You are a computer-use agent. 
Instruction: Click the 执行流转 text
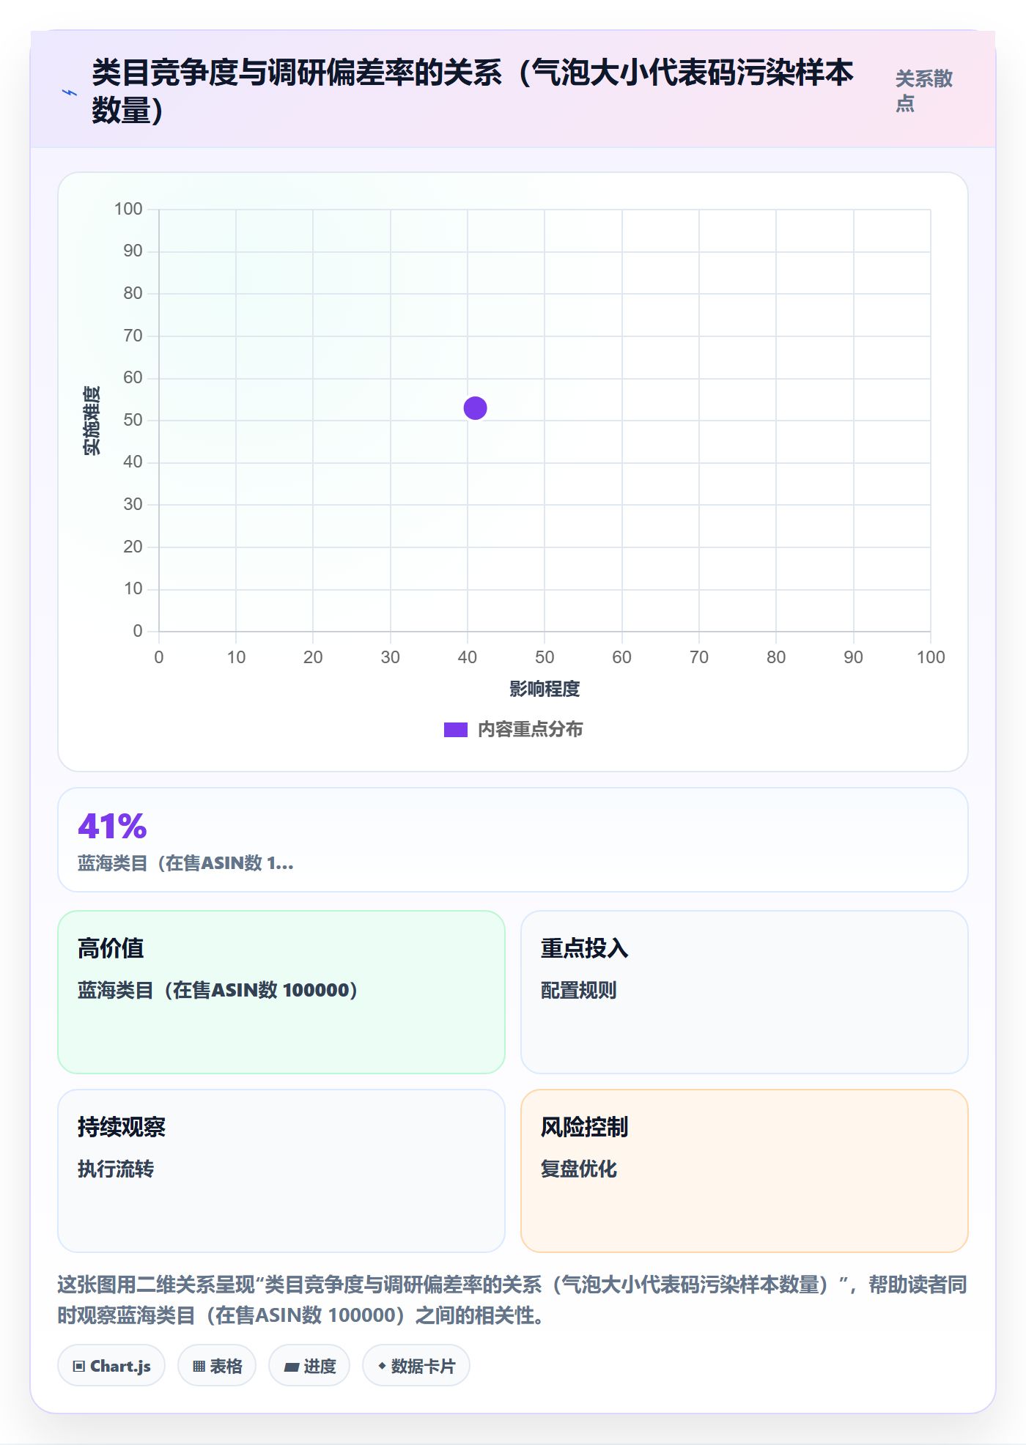[x=116, y=1169]
